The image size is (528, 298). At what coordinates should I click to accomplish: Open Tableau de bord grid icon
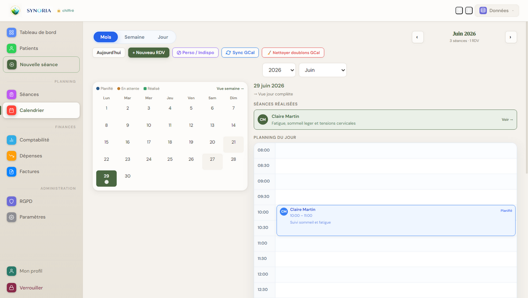11,32
